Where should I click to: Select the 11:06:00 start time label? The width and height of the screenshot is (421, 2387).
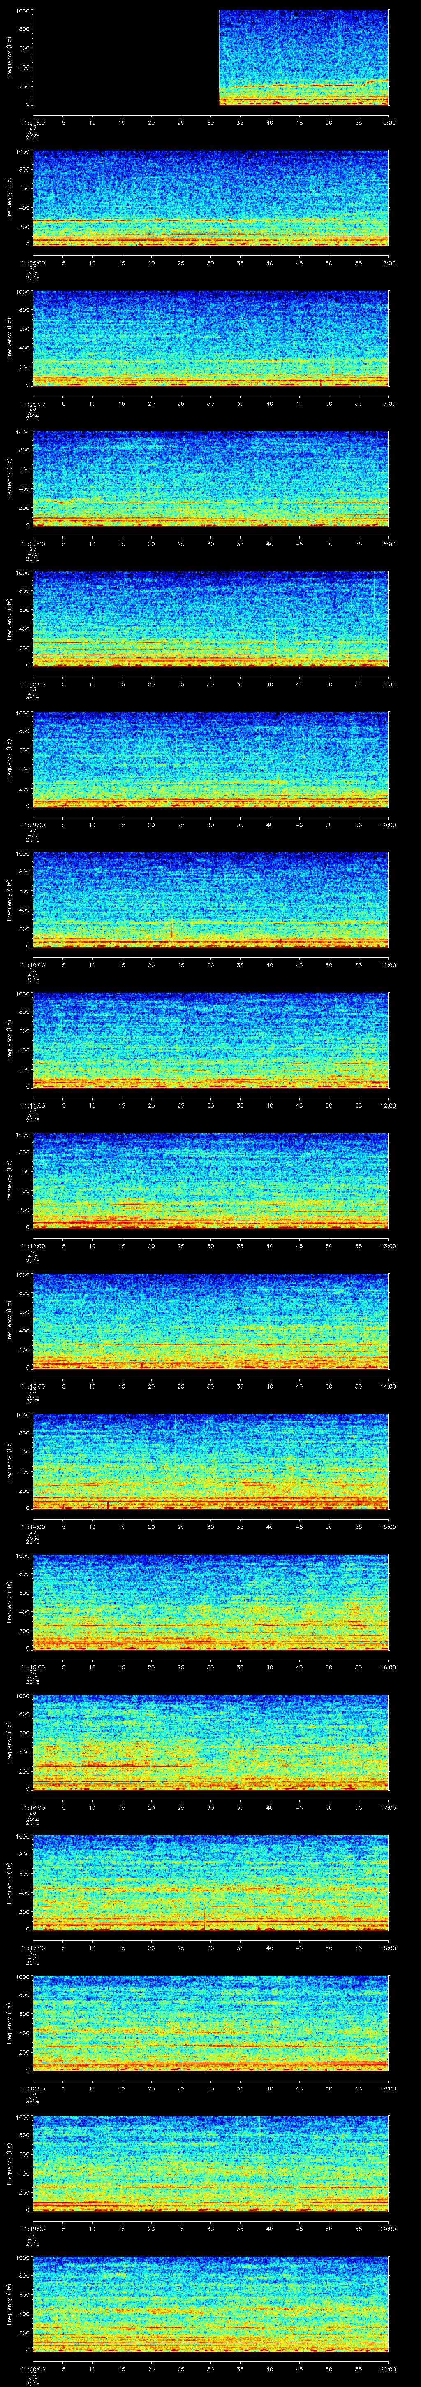tap(32, 403)
